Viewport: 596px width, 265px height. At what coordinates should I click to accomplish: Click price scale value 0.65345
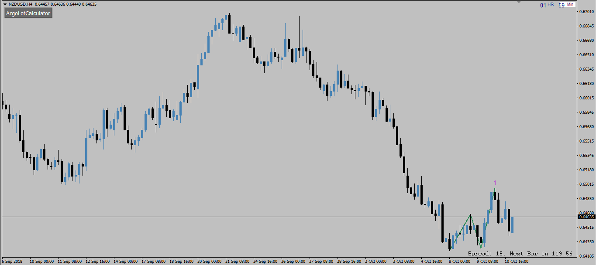586,155
